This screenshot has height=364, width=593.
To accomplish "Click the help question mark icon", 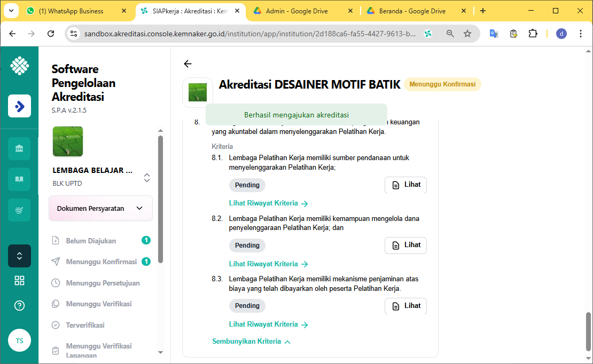I will pyautogui.click(x=19, y=306).
